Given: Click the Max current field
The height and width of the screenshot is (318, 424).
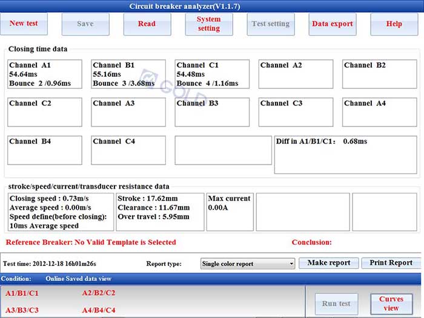Looking at the screenshot, I should tap(229, 212).
